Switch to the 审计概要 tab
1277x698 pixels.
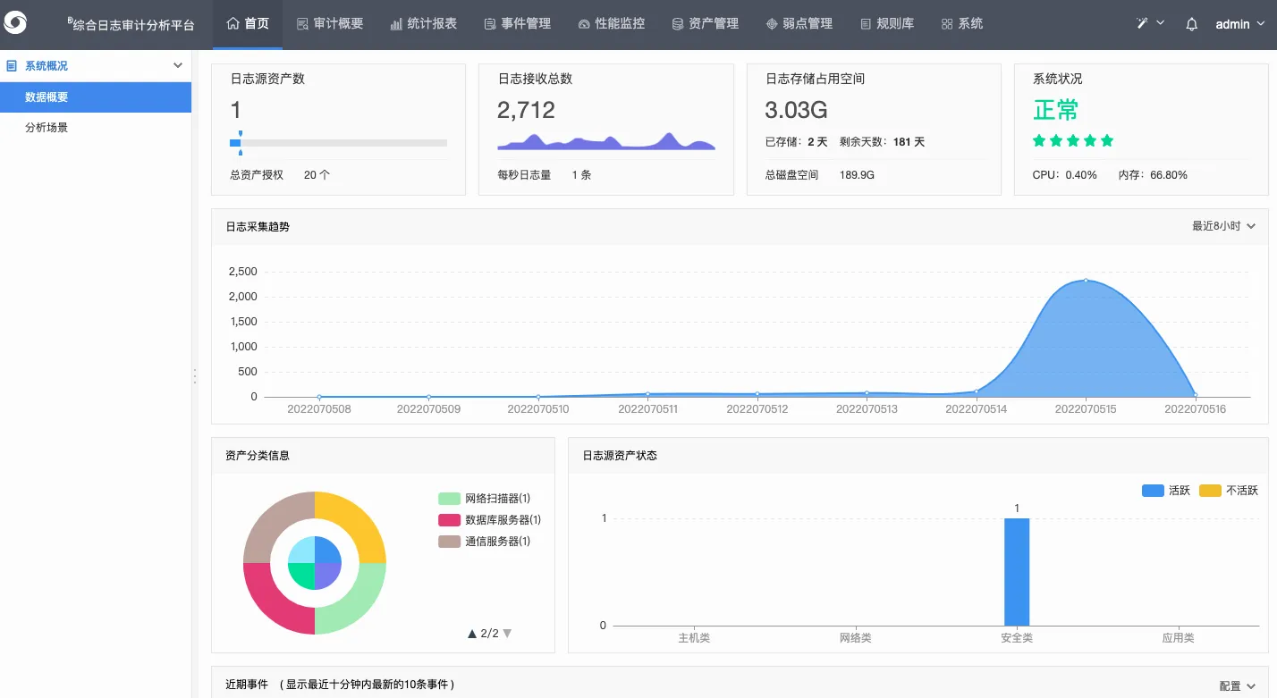329,24
